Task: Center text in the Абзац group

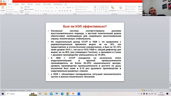Action: (x=62, y=11)
